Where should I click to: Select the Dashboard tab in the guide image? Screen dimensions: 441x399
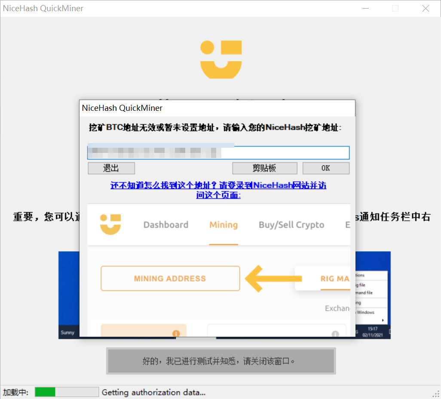[165, 225]
